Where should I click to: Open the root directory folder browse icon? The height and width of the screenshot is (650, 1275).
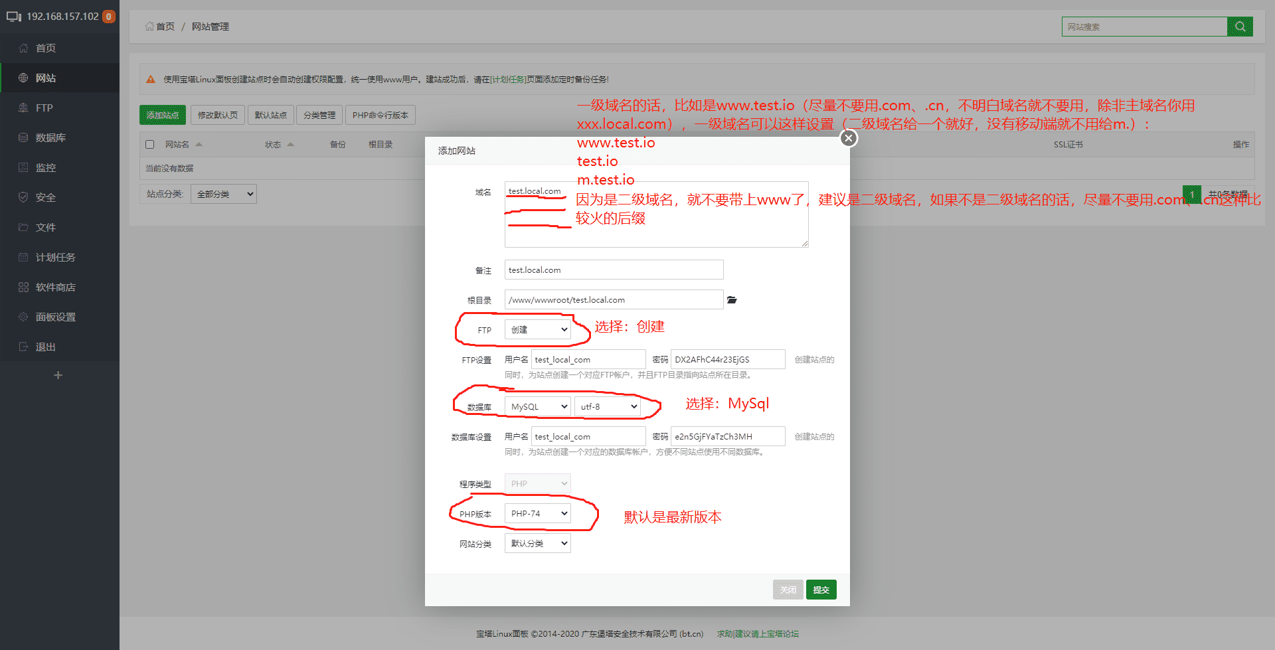732,300
